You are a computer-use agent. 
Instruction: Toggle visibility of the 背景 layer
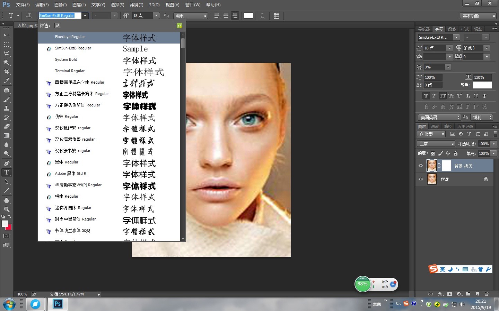[421, 179]
